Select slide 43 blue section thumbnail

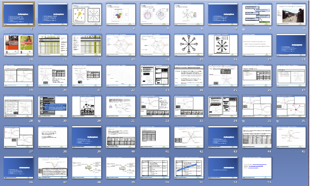pyautogui.click(x=223, y=137)
